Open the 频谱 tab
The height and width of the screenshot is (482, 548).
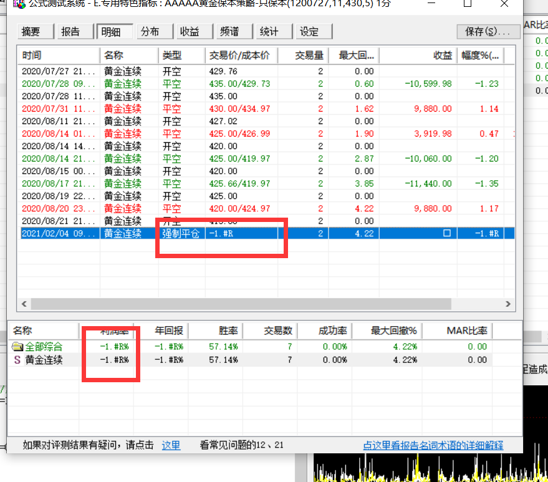point(234,31)
